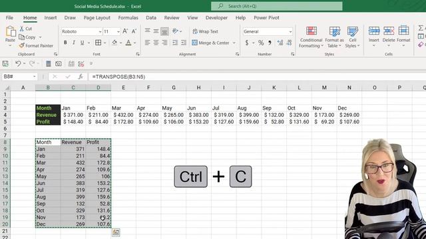Click the Copy icon in Clipboard group
Viewport: 426px width, 239px height.
(22, 37)
